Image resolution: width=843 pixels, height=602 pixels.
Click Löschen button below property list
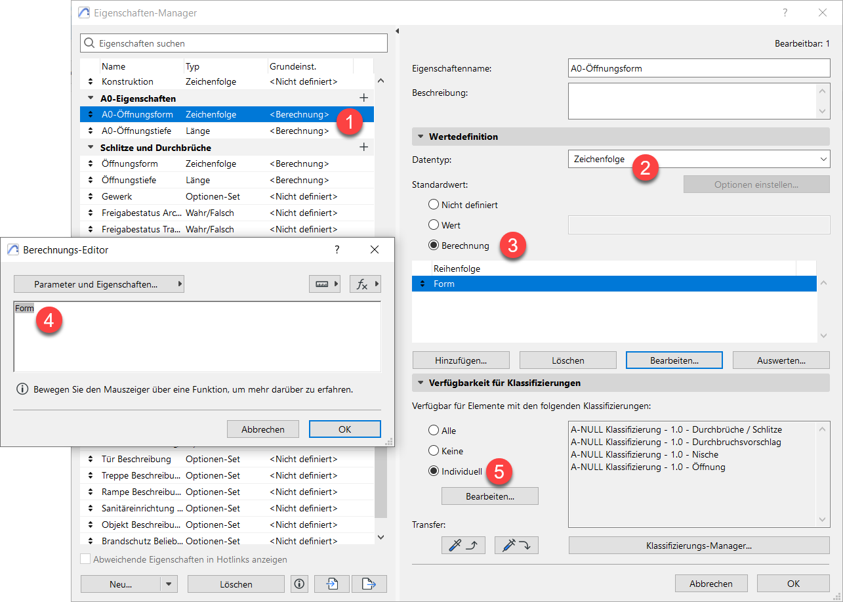click(236, 584)
